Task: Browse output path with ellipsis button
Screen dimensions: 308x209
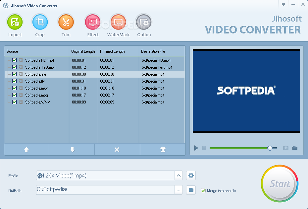Action: click(179, 190)
